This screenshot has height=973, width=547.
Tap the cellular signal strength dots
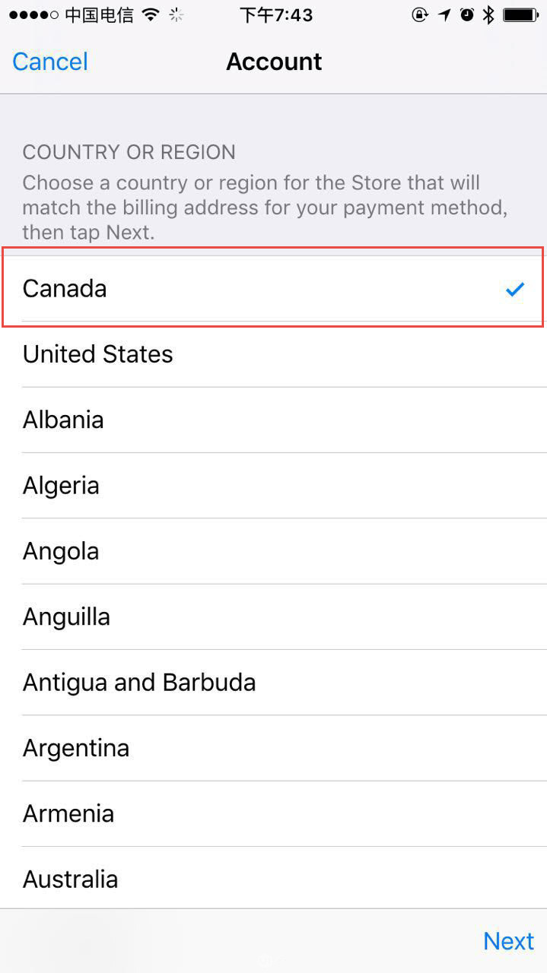coord(33,14)
